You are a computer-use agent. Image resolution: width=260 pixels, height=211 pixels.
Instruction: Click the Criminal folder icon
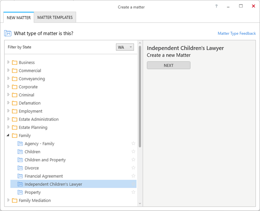tap(14, 95)
